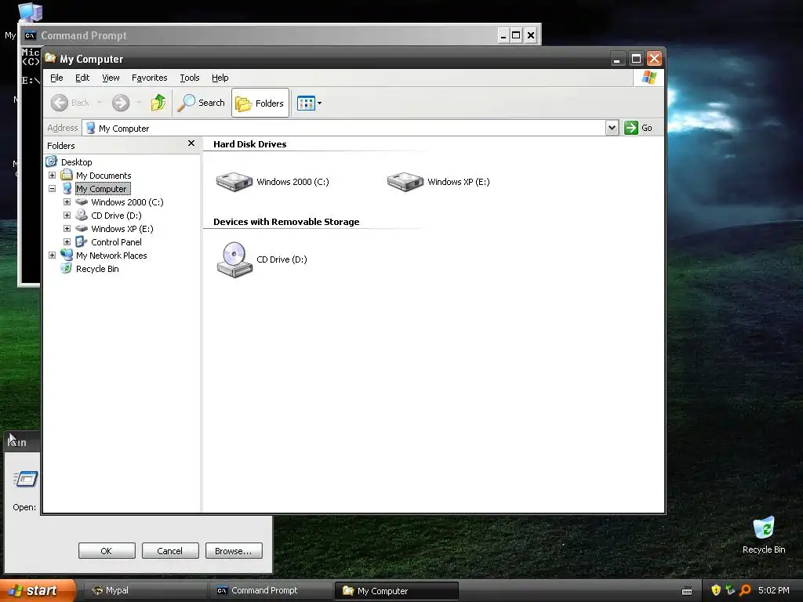This screenshot has height=602, width=803.
Task: Minimize the My Computer window
Action: pyautogui.click(x=618, y=59)
